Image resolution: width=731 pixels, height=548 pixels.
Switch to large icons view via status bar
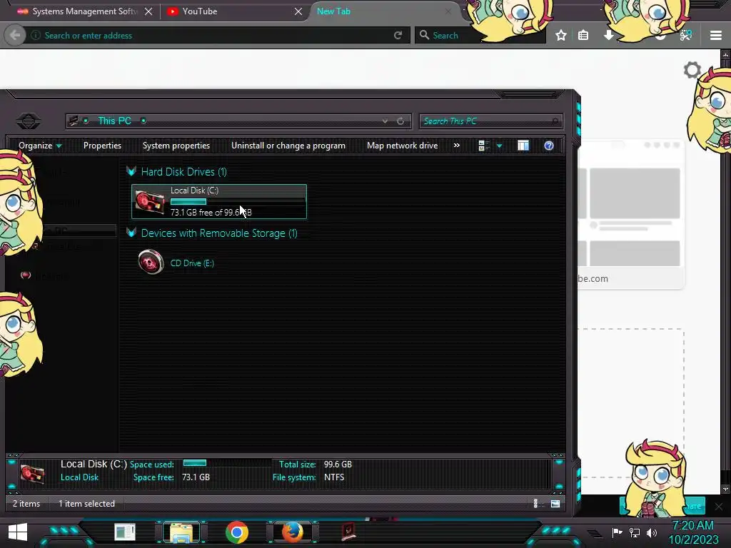pyautogui.click(x=555, y=503)
